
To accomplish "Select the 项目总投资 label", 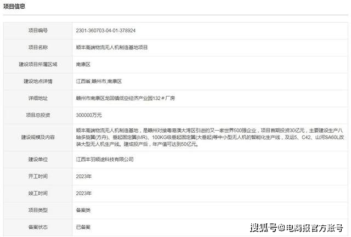I will [x=38, y=115].
